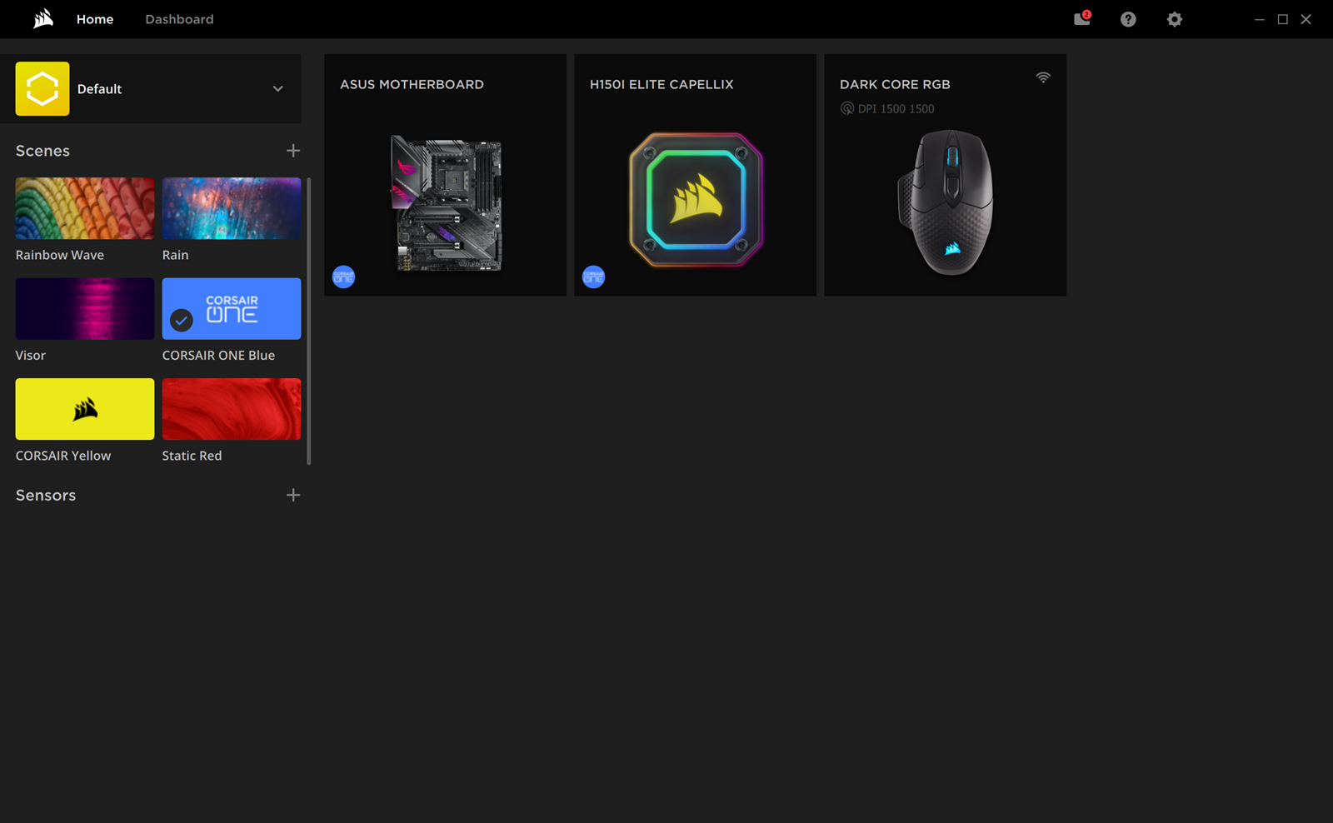Image resolution: width=1333 pixels, height=823 pixels.
Task: Open the DARK CORE RGB mouse card
Action: tap(946, 175)
